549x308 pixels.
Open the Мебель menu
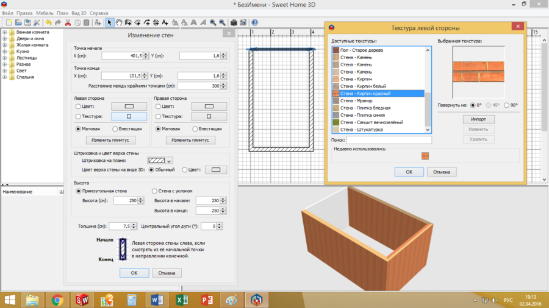45,13
